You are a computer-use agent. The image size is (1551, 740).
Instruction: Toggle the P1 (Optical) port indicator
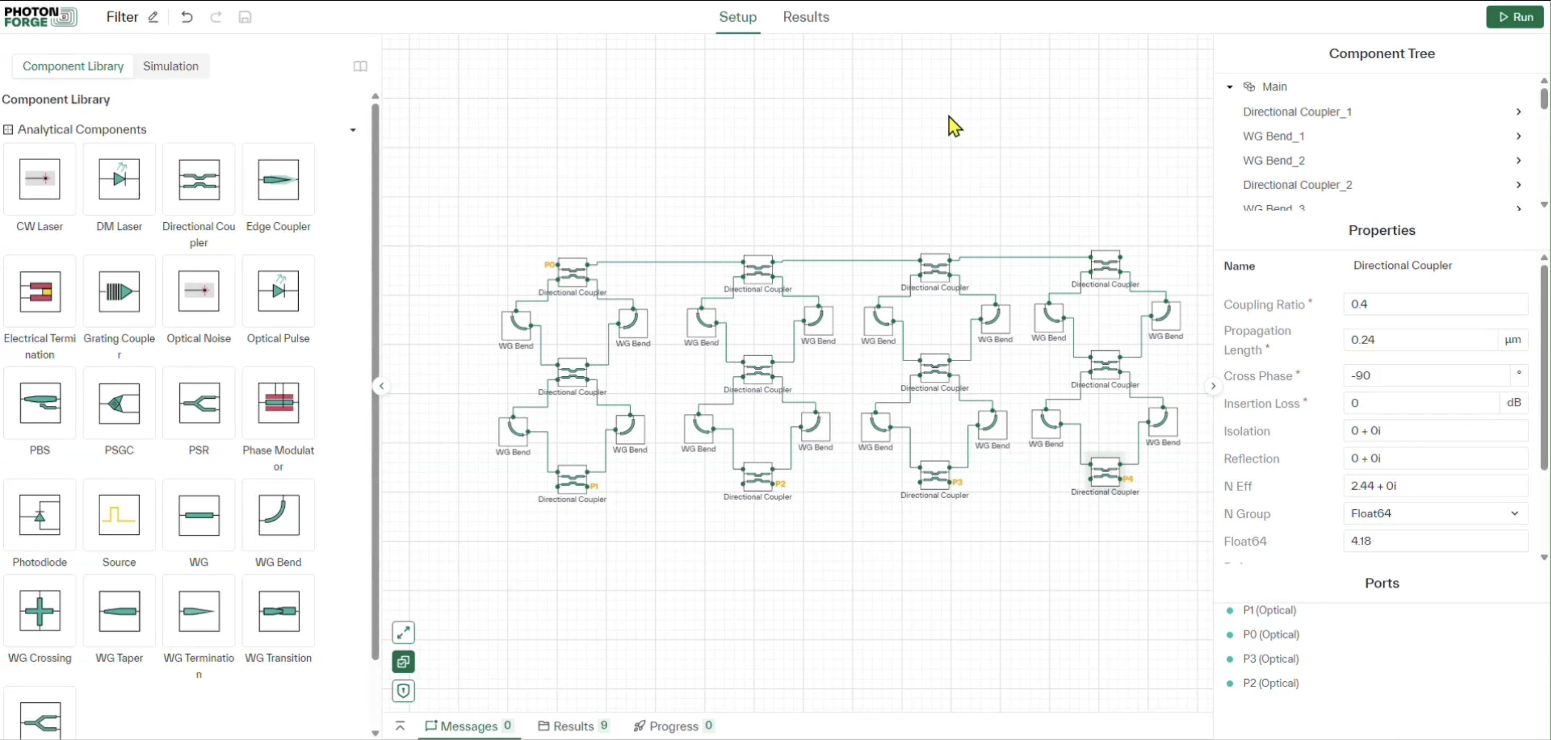[x=1230, y=610]
